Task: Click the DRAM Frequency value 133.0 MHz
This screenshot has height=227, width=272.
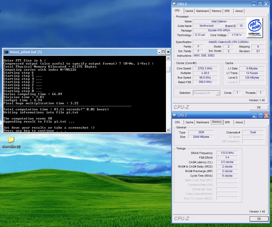Action: 227,153
